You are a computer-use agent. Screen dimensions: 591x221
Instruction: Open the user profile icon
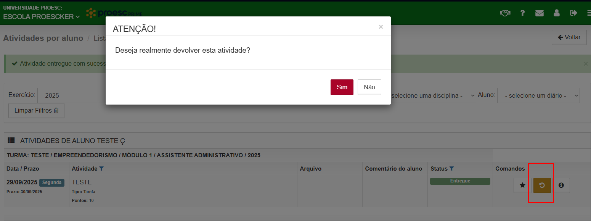coord(556,13)
